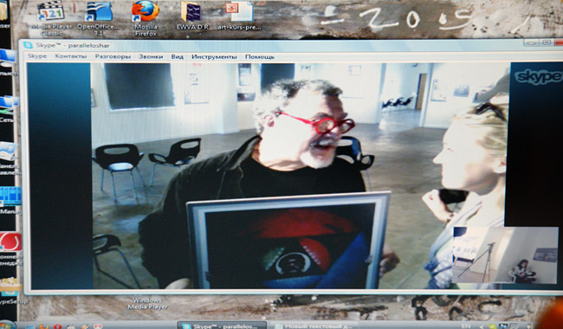
Task: Select the self-view video thumbnail
Action: pos(505,255)
